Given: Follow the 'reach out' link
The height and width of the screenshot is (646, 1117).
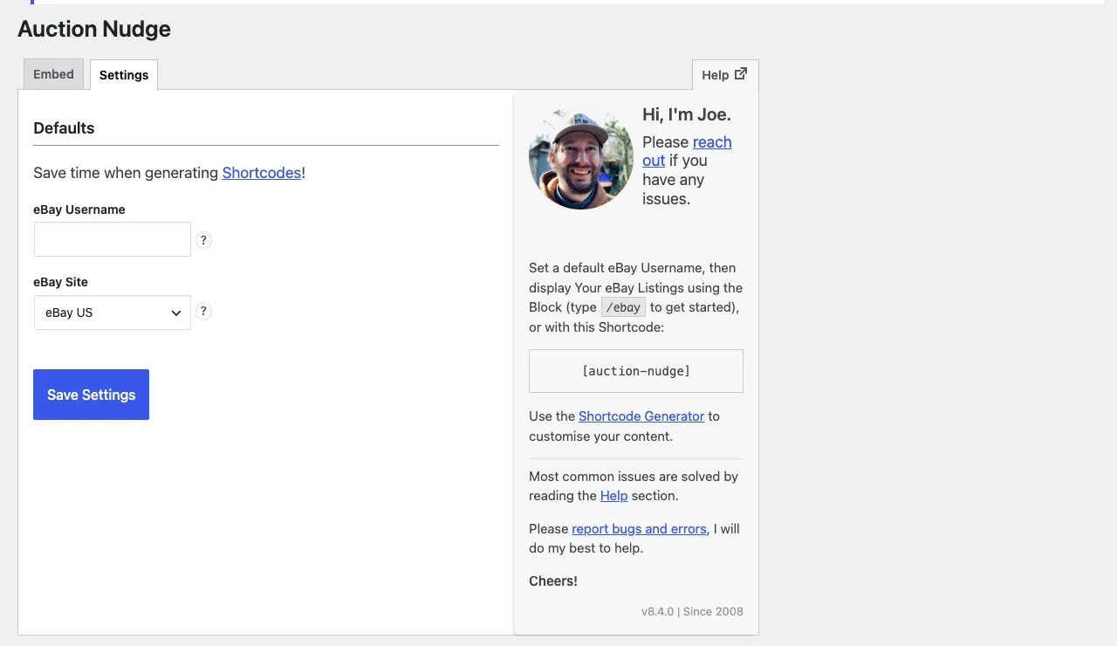Looking at the screenshot, I should point(687,151).
